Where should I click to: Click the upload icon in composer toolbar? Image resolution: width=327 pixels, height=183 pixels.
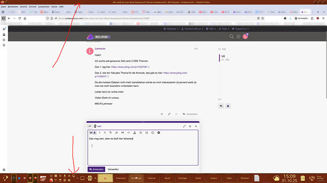pos(135,133)
